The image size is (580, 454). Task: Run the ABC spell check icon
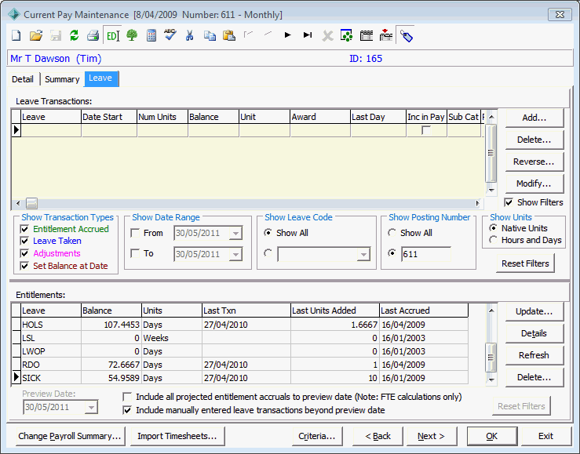(170, 35)
